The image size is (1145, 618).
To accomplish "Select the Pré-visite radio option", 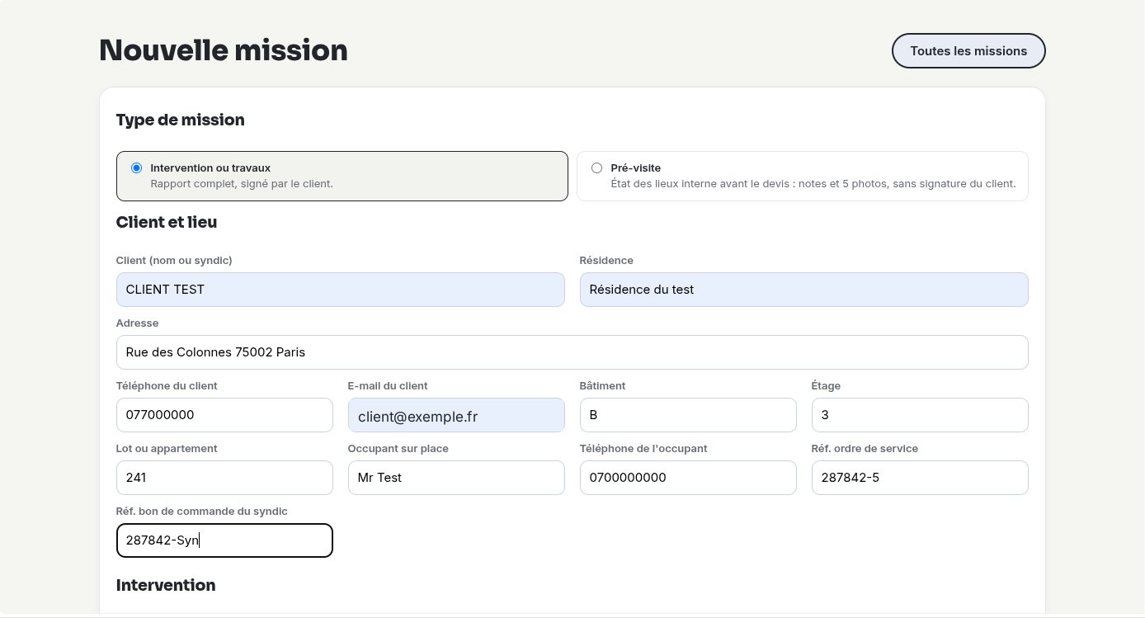I will pos(597,167).
